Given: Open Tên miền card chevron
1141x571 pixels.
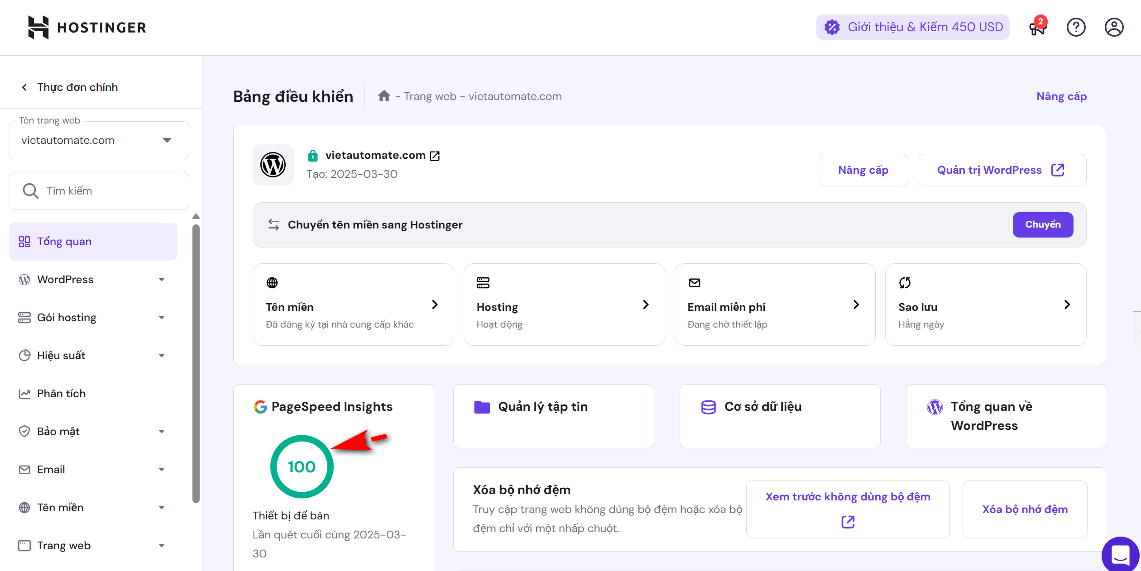Looking at the screenshot, I should tap(435, 305).
